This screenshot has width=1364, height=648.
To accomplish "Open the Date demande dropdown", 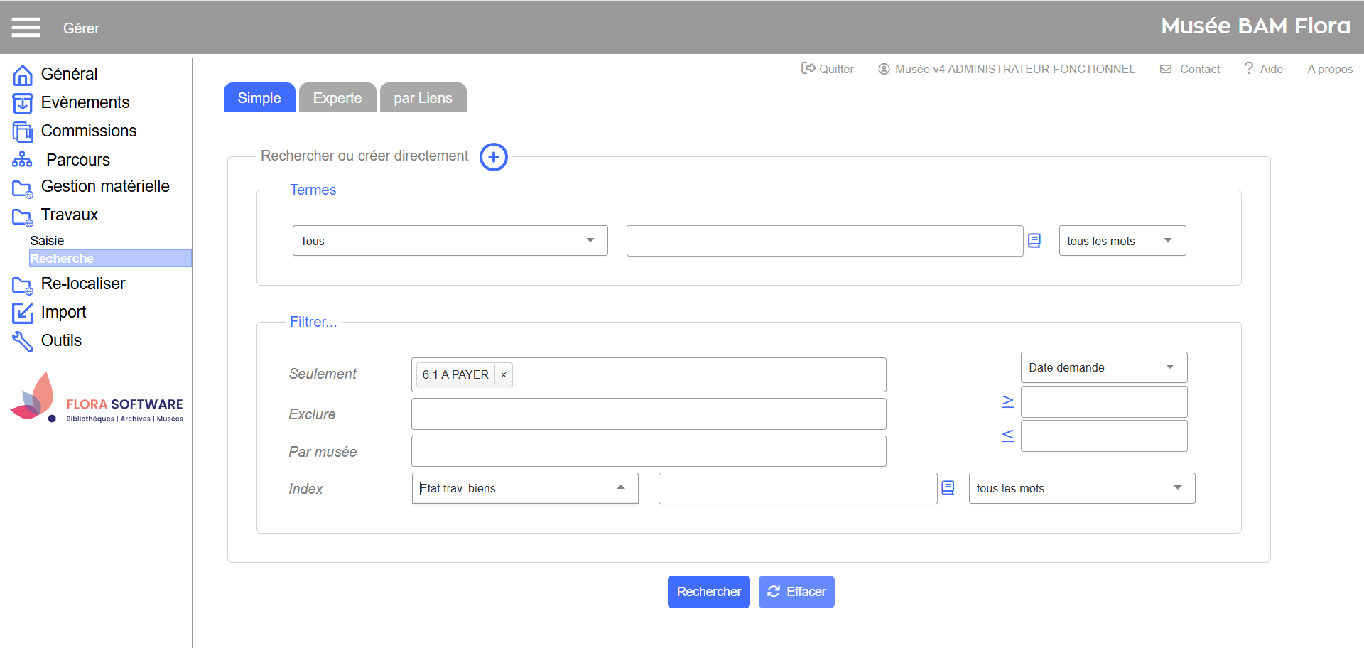I will (1103, 367).
